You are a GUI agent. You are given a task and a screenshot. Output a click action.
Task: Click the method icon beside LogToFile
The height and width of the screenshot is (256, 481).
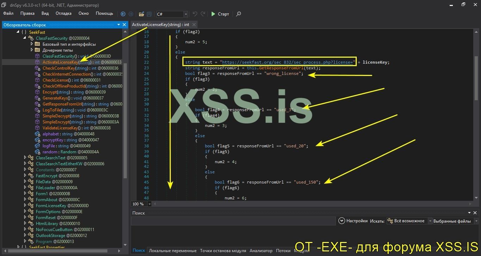37,110
